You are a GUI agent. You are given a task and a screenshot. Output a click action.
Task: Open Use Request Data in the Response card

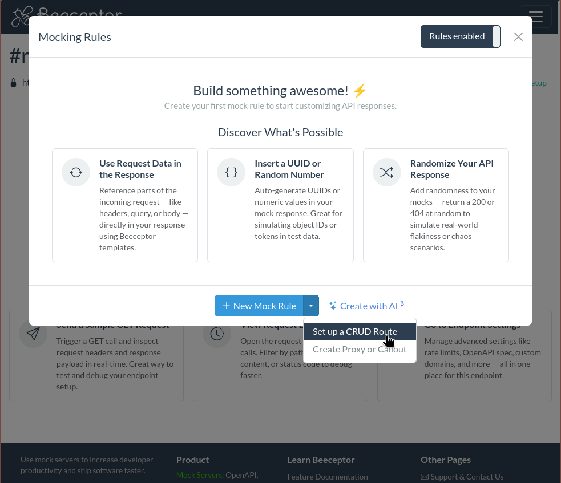pyautogui.click(x=125, y=205)
